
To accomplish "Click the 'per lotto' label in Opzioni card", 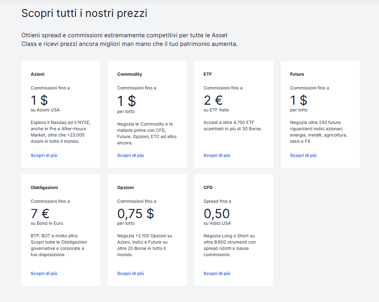I will tap(126, 223).
